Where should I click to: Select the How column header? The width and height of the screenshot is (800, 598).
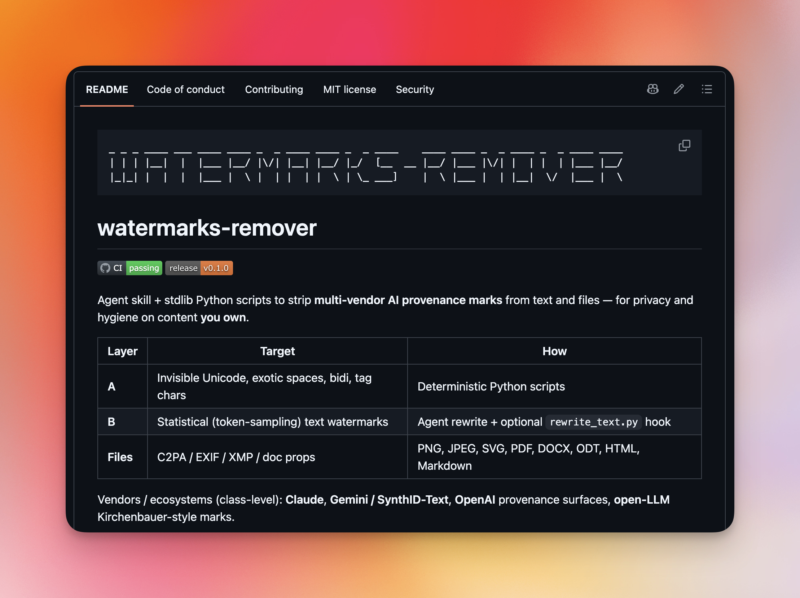click(554, 351)
